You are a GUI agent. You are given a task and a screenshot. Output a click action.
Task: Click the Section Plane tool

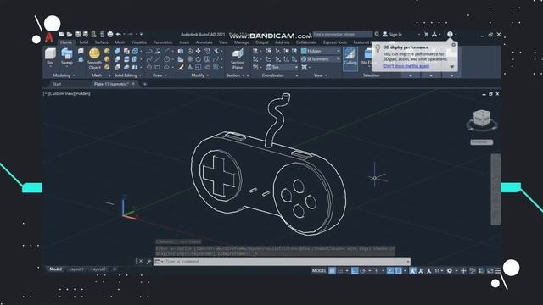pos(238,58)
